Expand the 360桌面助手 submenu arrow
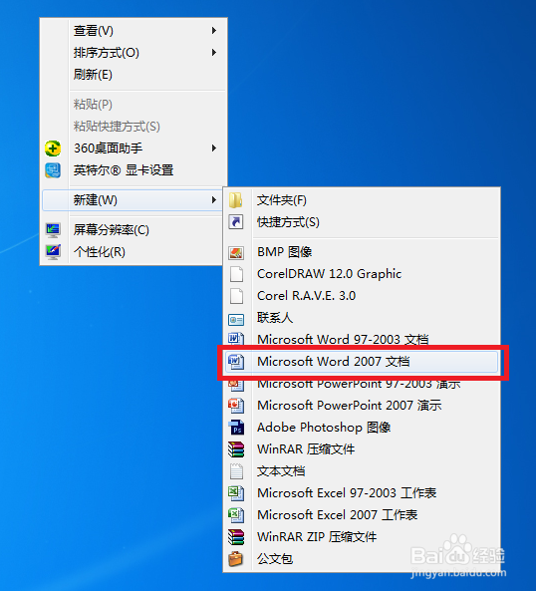 [x=214, y=148]
